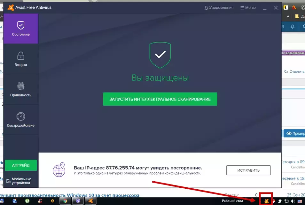Open the Состояние status tab
The width and height of the screenshot is (305, 205).
coord(21,29)
